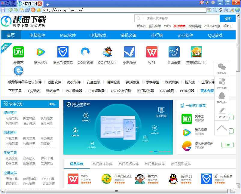Click the WeChat 极速手助 sidebar icon
The image size is (241, 194).
221,69
